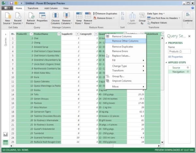Open the Data Type dropdown
This screenshot has width=196, height=153.
click(x=156, y=14)
